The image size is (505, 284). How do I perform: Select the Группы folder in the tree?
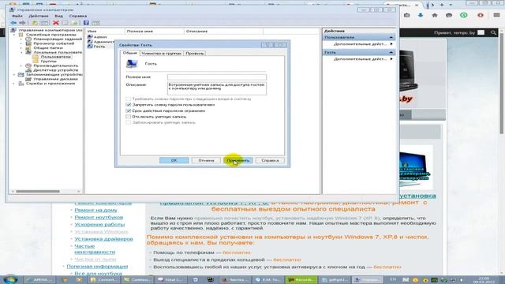click(x=49, y=61)
